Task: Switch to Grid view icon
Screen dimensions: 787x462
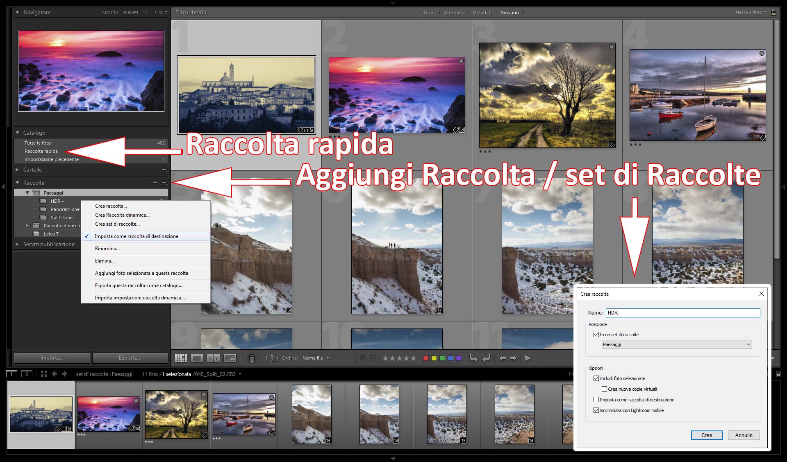Action: (181, 358)
